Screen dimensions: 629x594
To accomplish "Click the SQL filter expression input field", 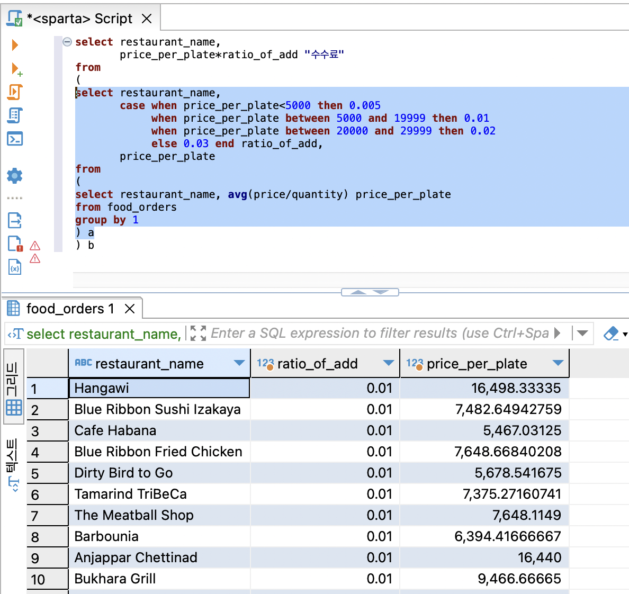I will 380,334.
